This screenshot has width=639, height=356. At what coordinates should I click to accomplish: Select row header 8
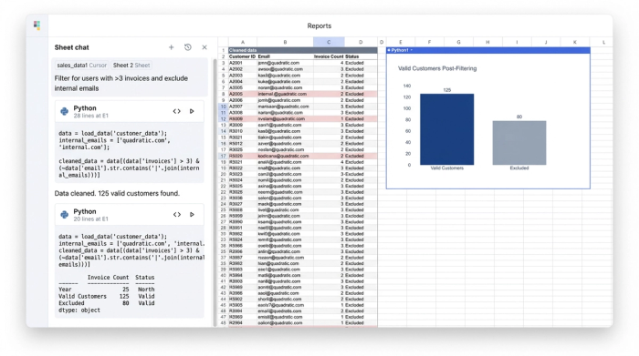pyautogui.click(x=224, y=94)
